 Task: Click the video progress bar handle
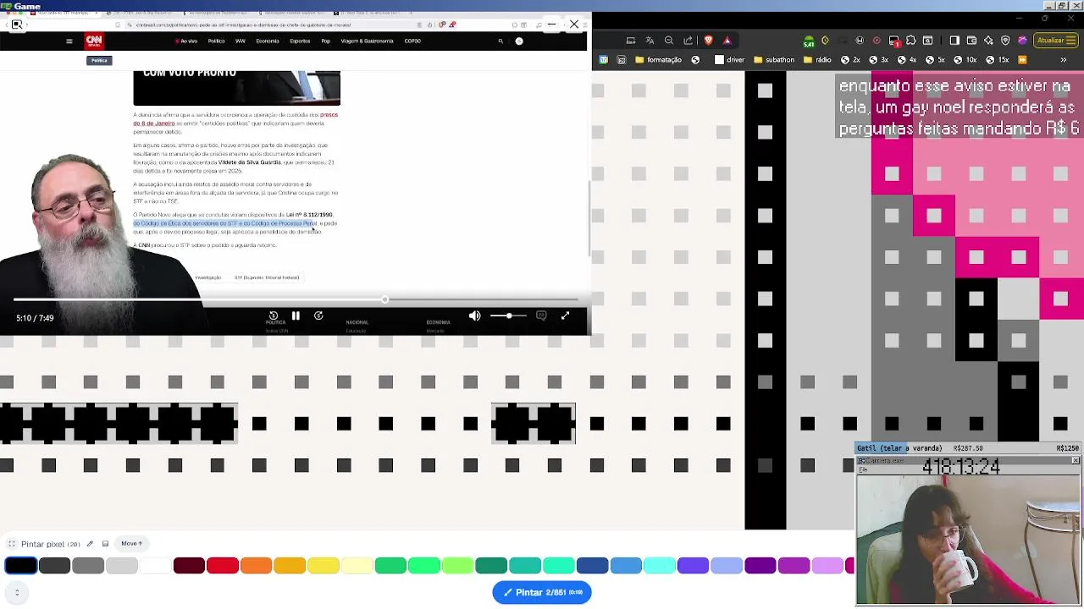[x=384, y=299]
